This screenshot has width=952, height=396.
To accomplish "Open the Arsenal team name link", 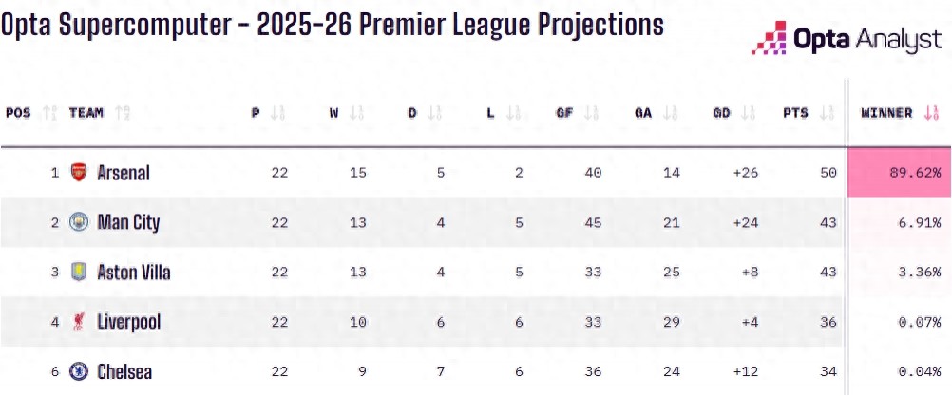I will [124, 173].
